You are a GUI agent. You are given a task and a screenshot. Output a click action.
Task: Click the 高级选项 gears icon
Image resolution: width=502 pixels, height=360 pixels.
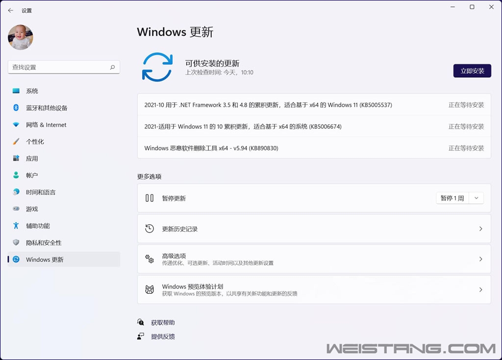click(x=150, y=259)
